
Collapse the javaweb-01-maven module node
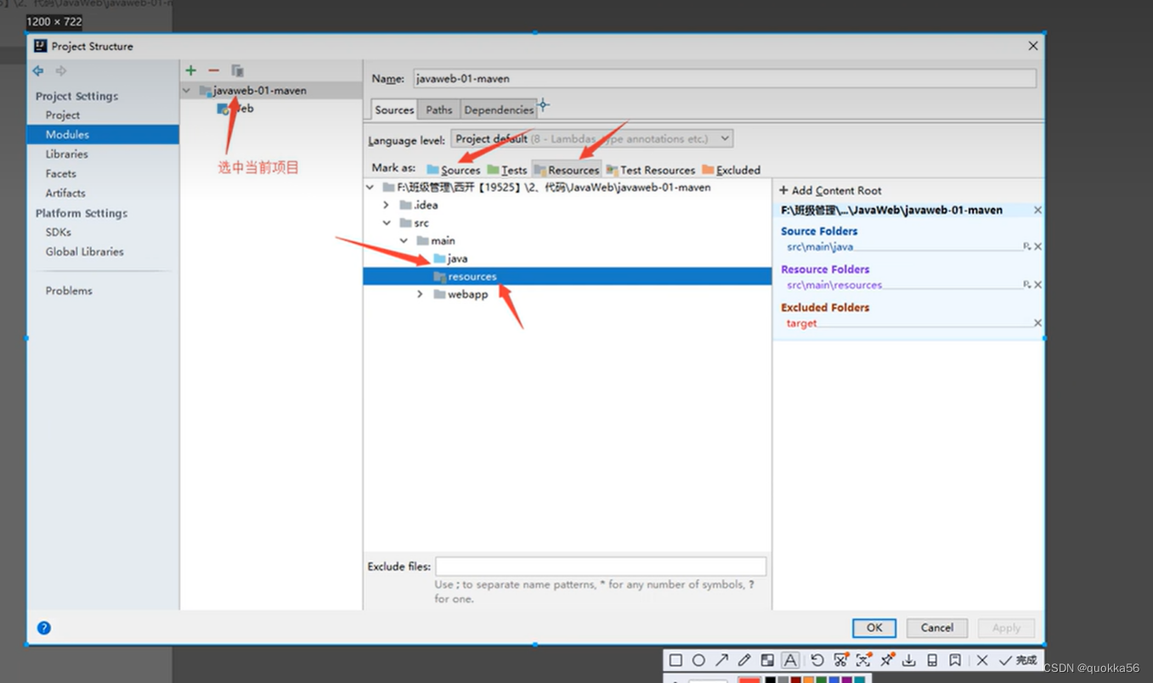187,90
